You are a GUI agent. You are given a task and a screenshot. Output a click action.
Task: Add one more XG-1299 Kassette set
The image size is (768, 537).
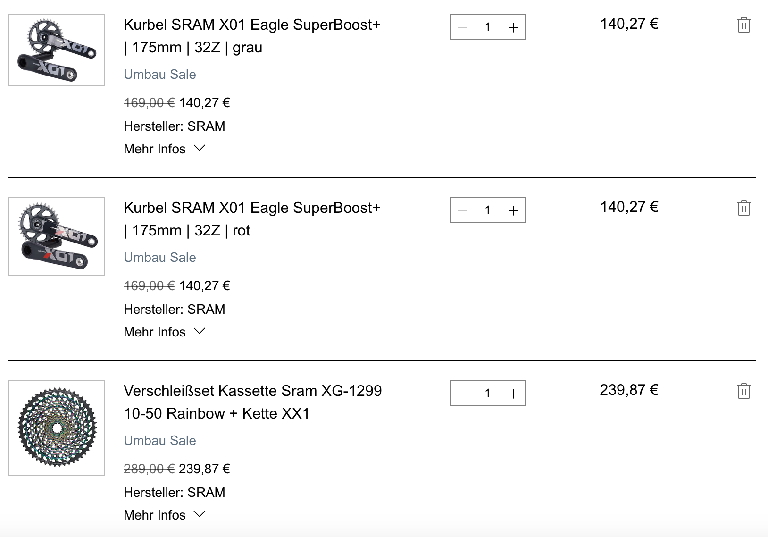pyautogui.click(x=513, y=394)
